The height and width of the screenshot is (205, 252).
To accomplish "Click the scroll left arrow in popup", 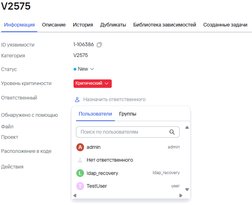I will [75, 195].
